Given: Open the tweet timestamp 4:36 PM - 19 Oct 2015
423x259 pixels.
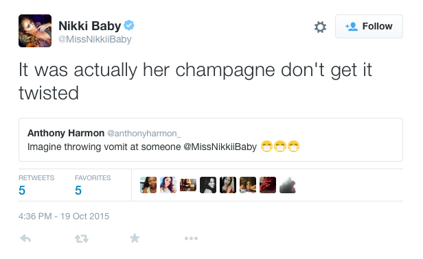Looking at the screenshot, I should [x=64, y=217].
